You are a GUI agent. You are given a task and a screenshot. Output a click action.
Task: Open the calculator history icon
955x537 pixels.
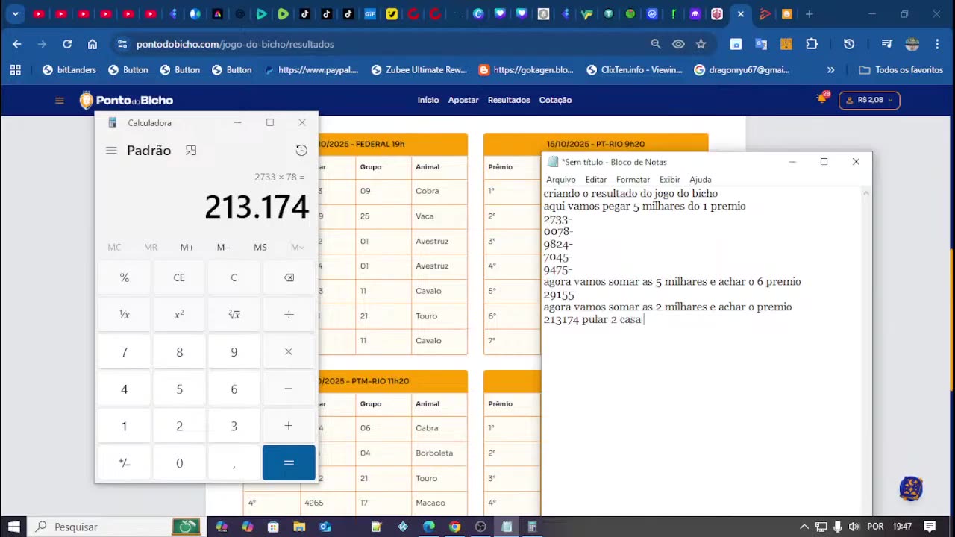pos(301,151)
